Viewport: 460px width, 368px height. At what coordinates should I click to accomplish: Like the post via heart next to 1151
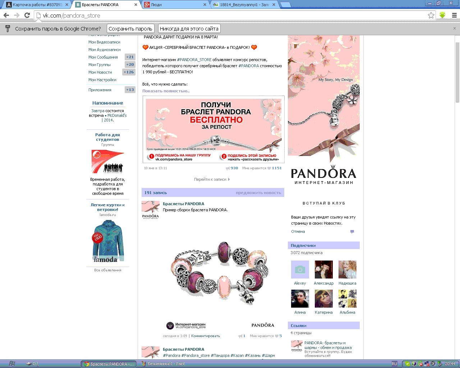pos(269,168)
